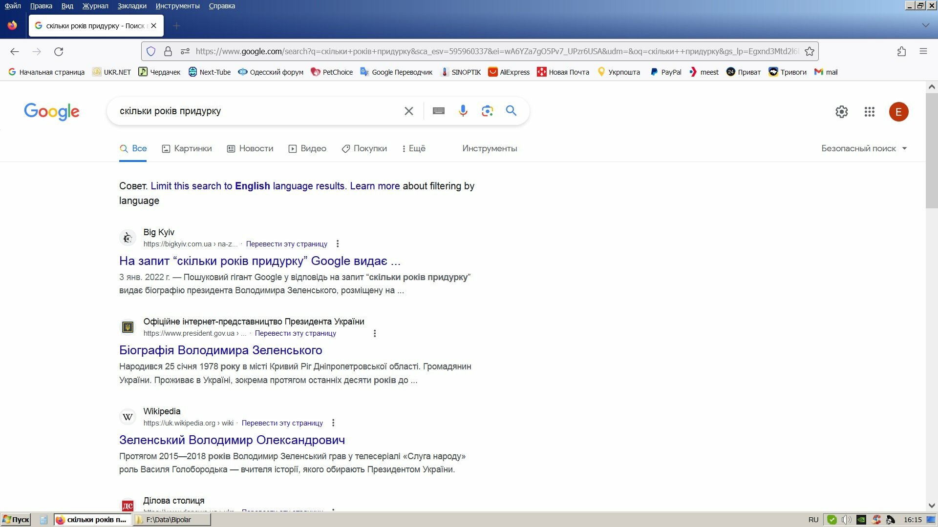Screen dimensions: 938x527
Task: Open the extensions puzzle icon
Action: click(901, 51)
